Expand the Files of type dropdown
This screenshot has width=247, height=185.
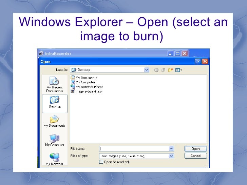point(171,156)
